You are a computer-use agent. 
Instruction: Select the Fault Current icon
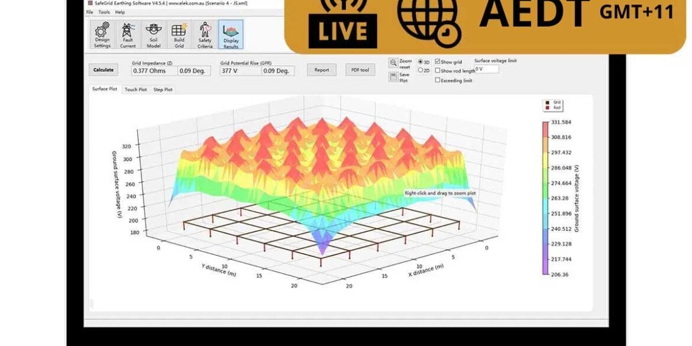(x=128, y=34)
